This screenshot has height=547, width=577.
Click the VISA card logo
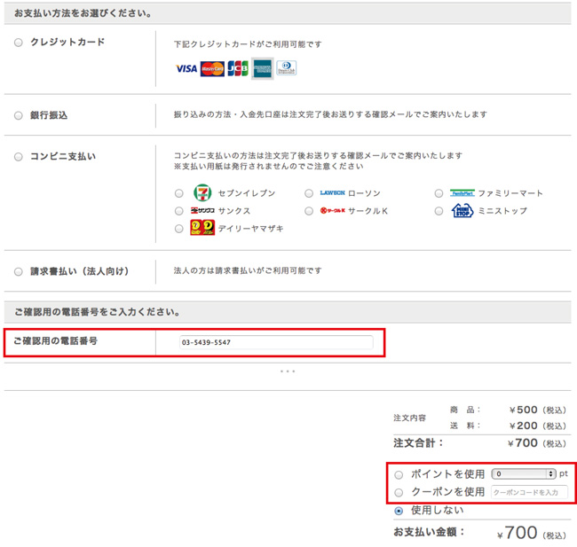186,68
